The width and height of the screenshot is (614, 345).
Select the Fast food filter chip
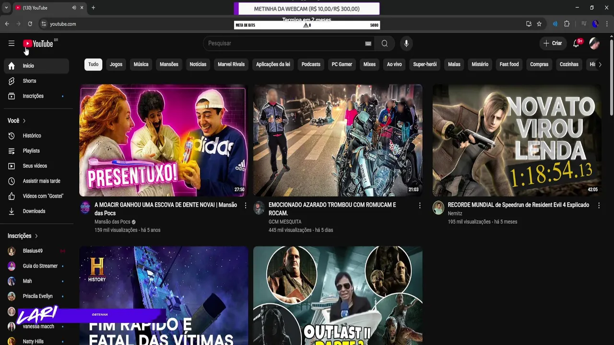point(509,64)
